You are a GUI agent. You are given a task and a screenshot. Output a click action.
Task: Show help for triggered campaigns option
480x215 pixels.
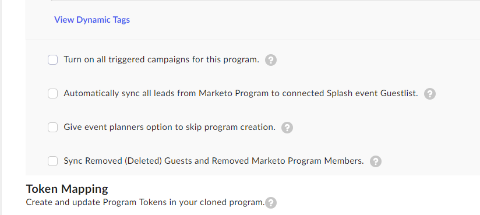point(271,60)
